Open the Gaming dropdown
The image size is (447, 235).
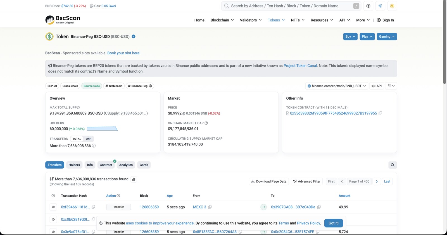[387, 37]
